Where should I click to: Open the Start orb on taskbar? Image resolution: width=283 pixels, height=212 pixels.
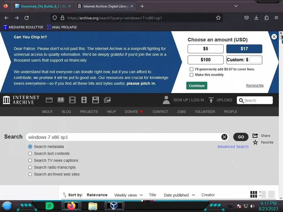tap(7, 206)
